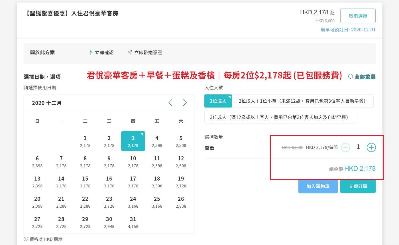Select December 16 date cell

pyautogui.click(x=109, y=182)
